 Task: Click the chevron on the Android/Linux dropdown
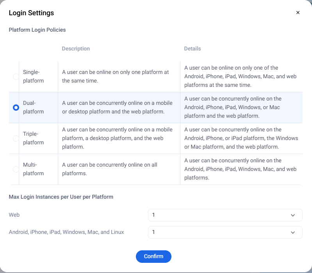[293, 232]
